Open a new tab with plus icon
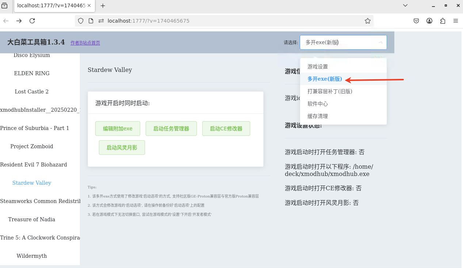 click(103, 5)
